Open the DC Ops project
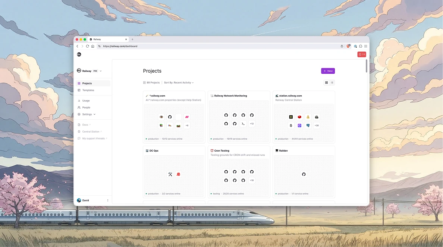 (x=154, y=151)
